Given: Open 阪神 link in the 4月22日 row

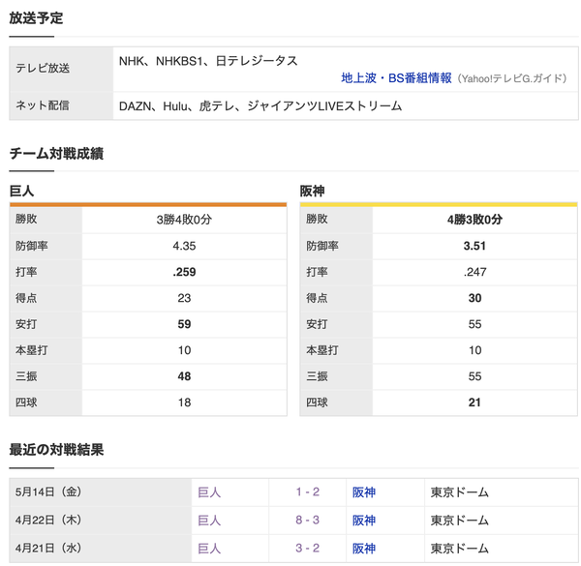Looking at the screenshot, I should (364, 521).
